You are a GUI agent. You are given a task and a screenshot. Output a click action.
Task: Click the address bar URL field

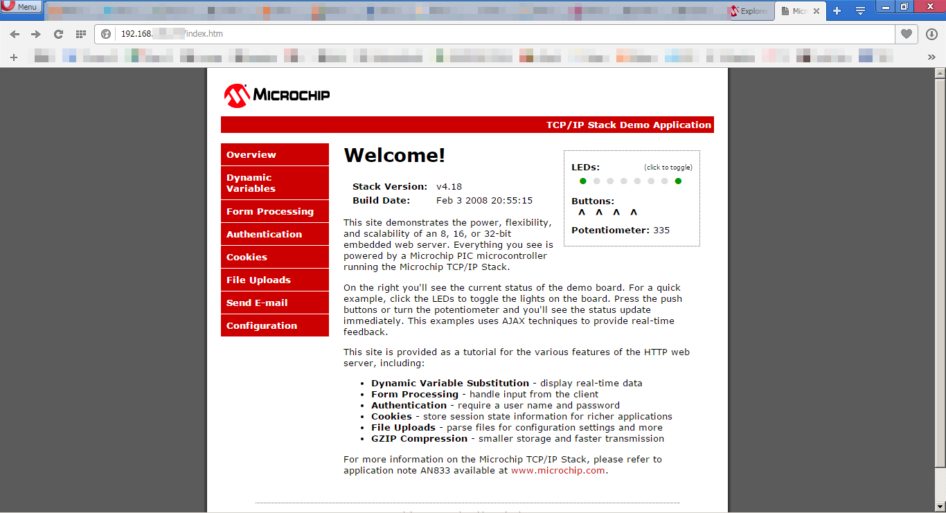point(495,34)
